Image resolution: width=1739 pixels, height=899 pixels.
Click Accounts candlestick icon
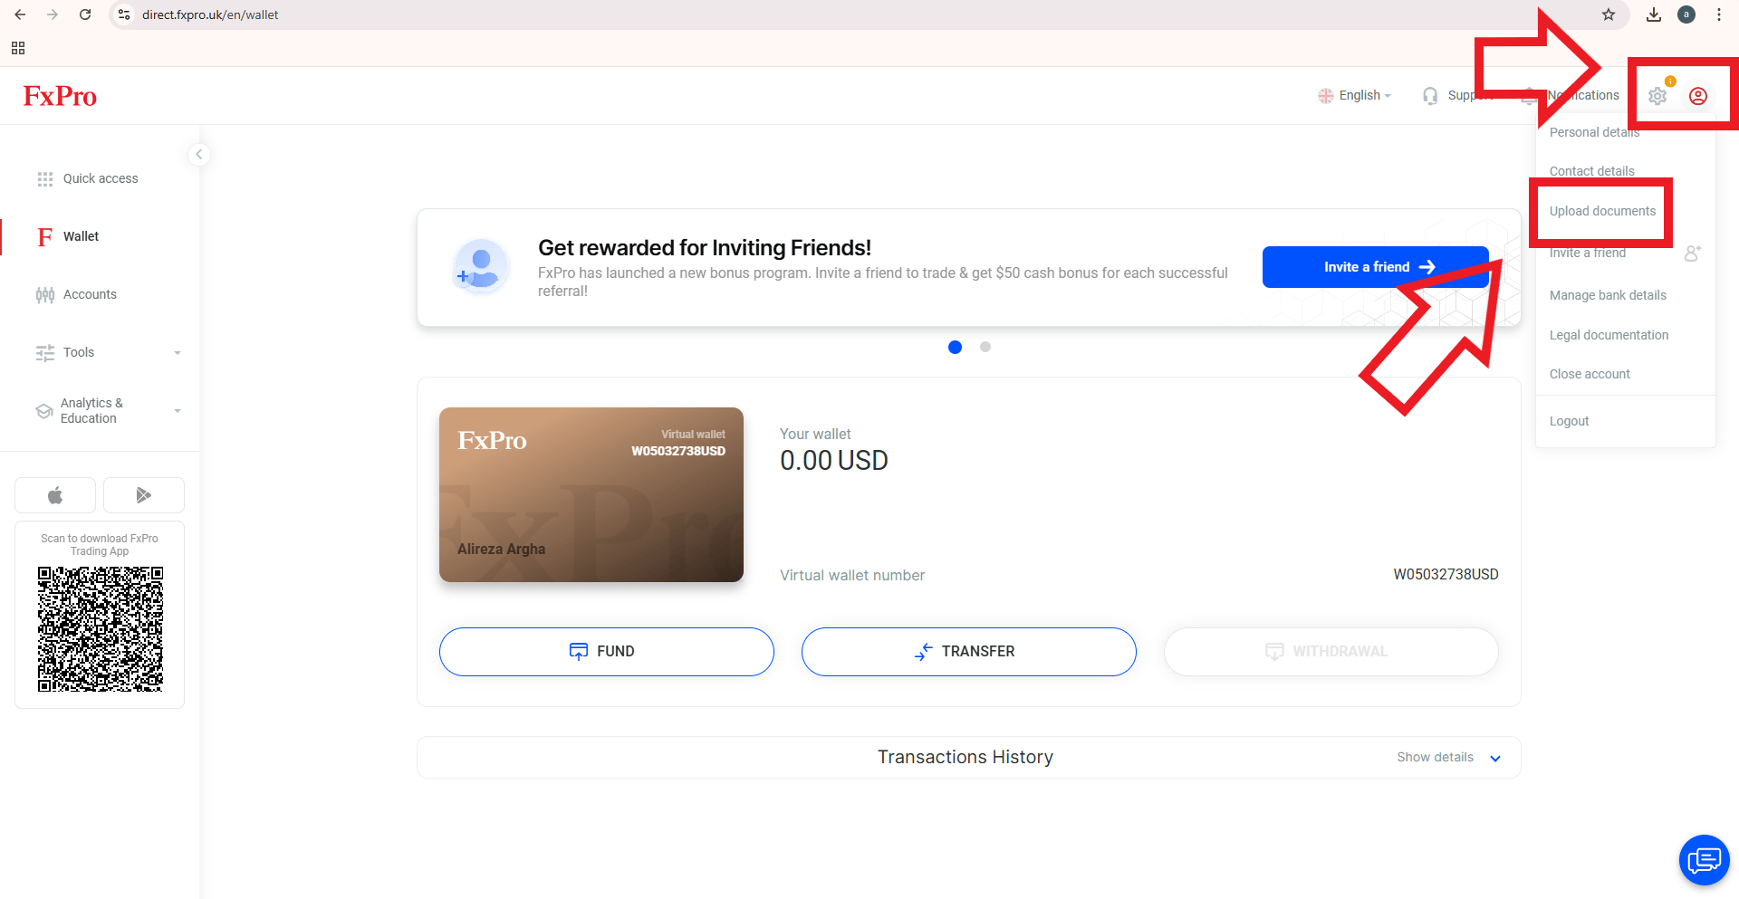pos(45,295)
